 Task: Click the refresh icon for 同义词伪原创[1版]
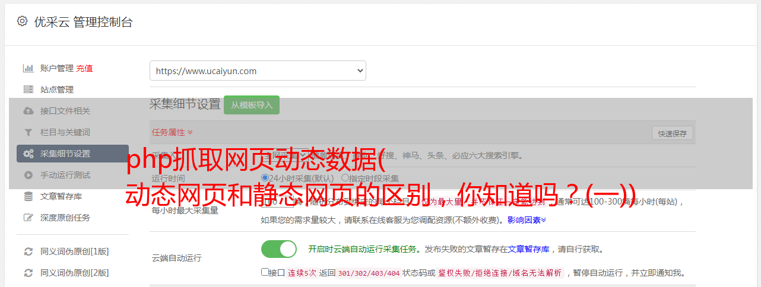(x=28, y=251)
